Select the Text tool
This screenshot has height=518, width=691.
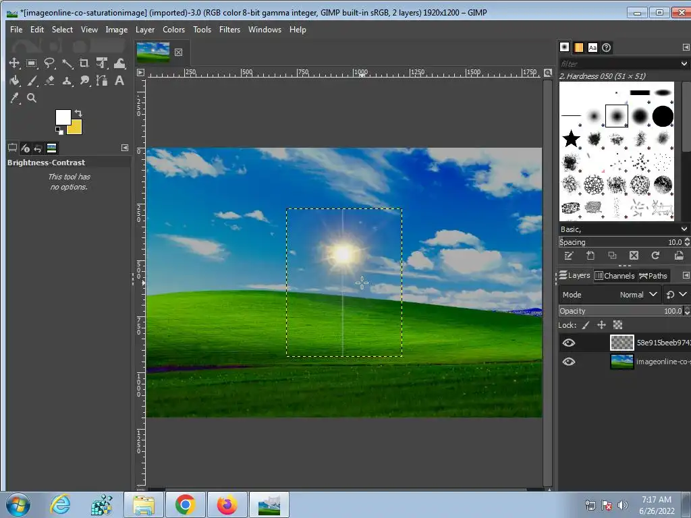[x=119, y=81]
